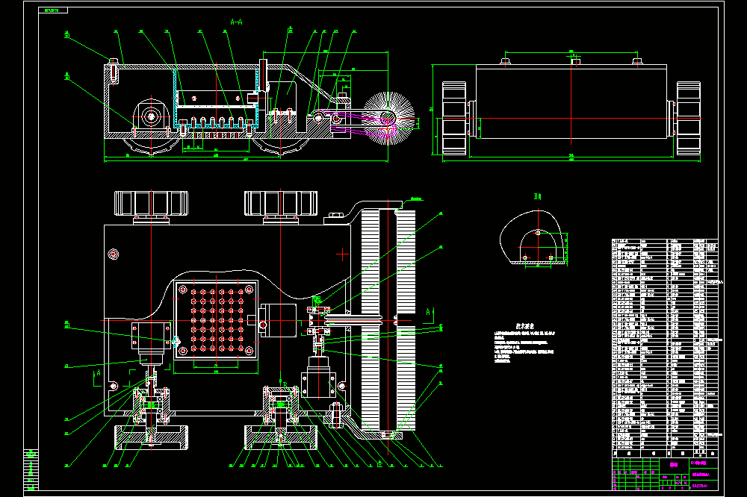Click the revision strip at the sheet margin
Viewport: 747px width, 497px height.
(31, 469)
